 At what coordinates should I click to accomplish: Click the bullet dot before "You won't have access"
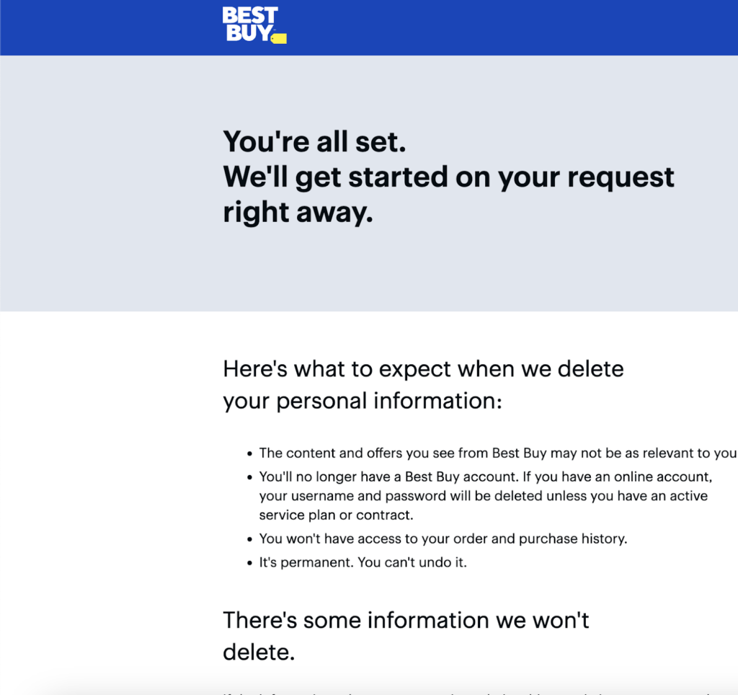coord(250,539)
